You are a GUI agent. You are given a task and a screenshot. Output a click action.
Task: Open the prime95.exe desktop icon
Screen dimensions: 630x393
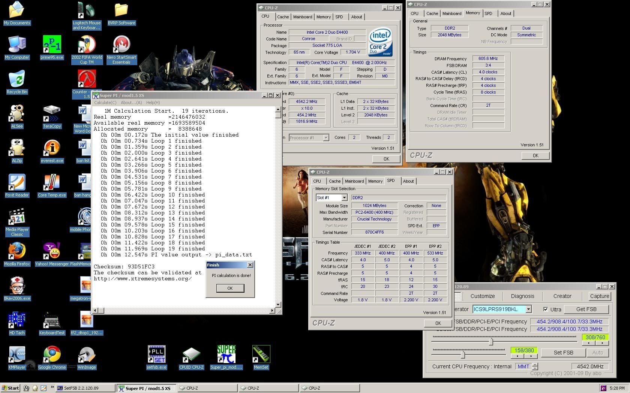tap(52, 48)
